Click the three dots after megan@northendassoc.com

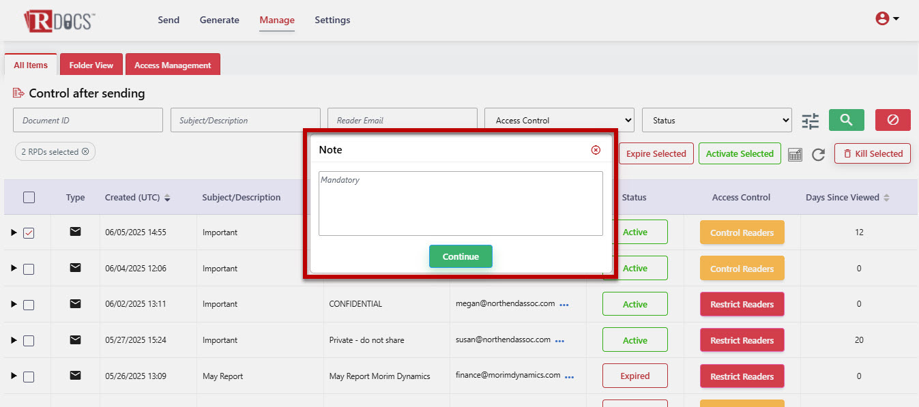pos(564,305)
